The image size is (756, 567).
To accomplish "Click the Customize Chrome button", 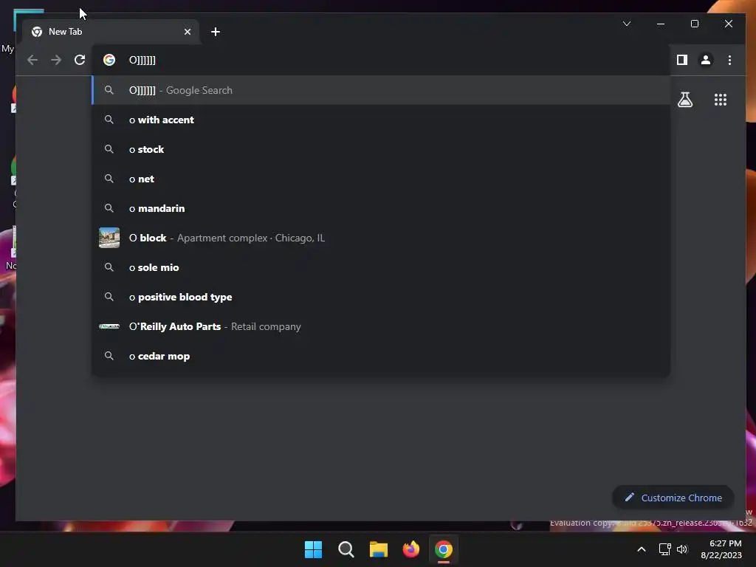I will 673,498.
